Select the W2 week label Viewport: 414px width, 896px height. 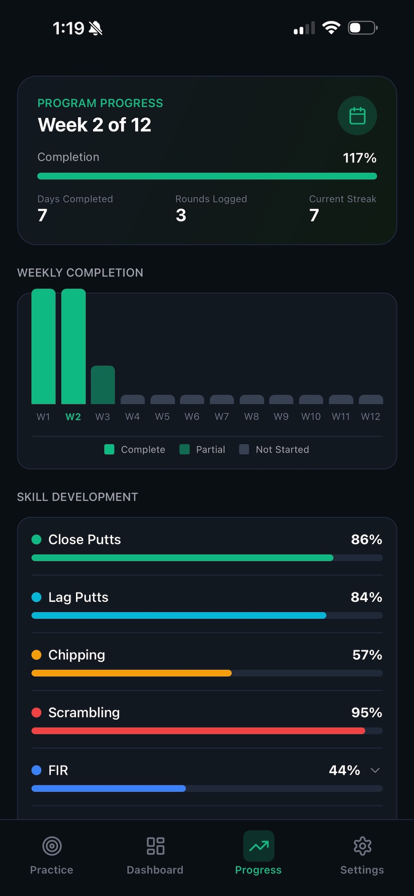tap(73, 416)
